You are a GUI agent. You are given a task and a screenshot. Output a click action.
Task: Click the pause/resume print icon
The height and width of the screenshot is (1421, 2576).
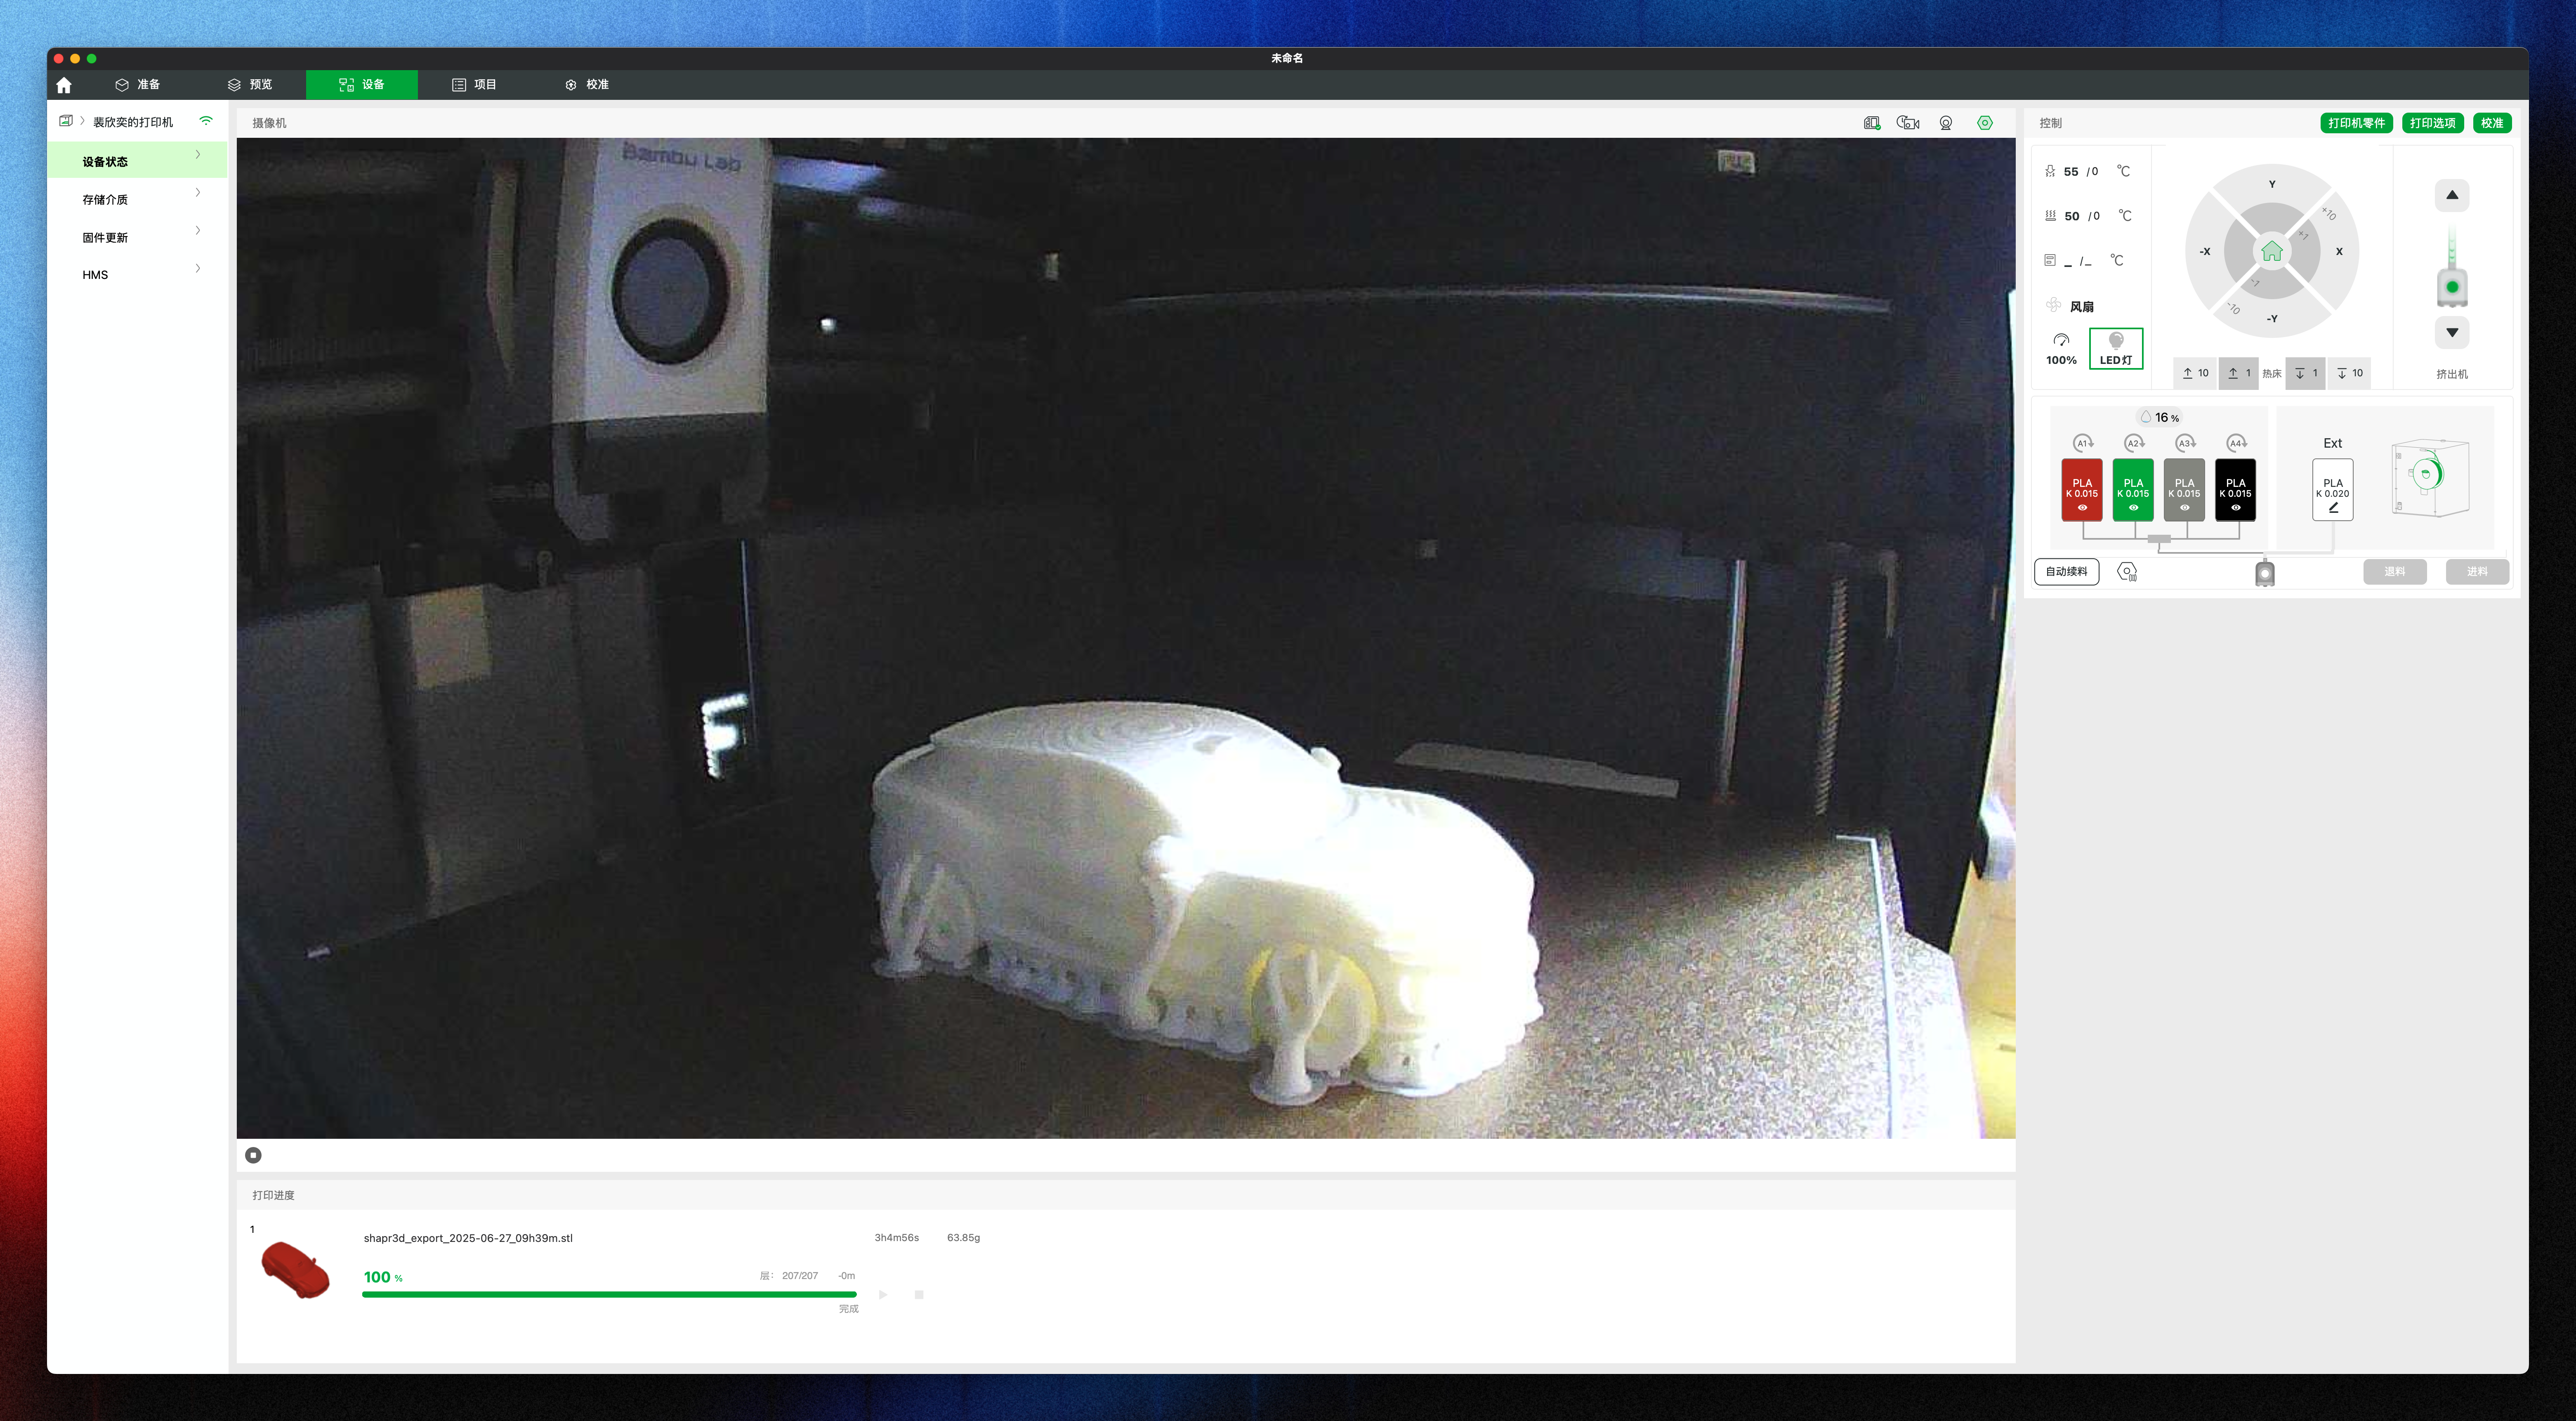pyautogui.click(x=883, y=1295)
